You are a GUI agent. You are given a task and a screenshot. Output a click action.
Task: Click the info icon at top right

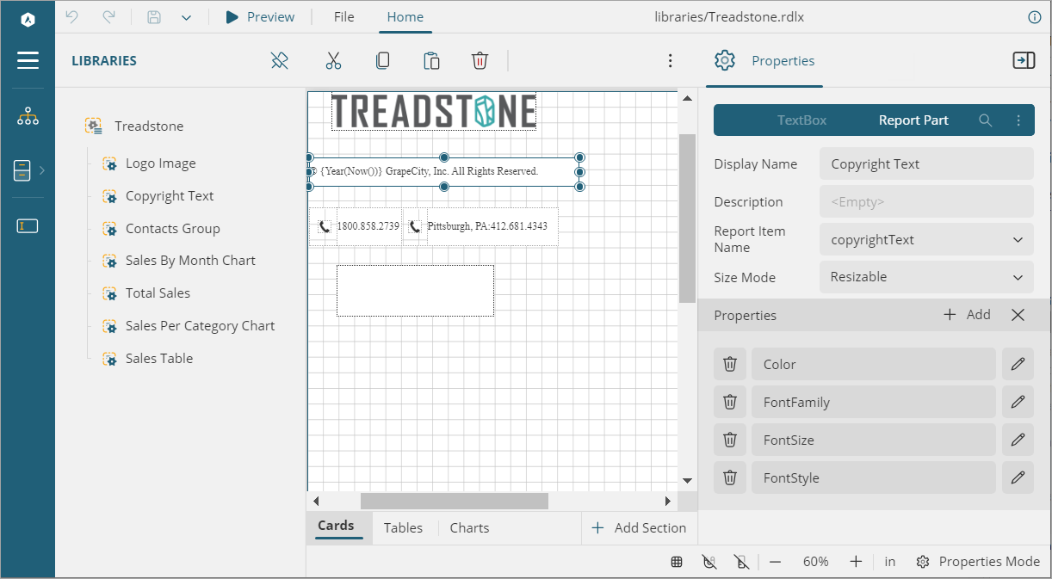1035,17
